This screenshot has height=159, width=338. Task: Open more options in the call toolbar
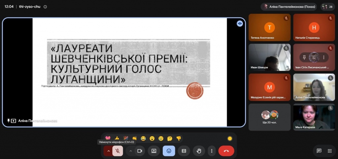tap(212, 151)
